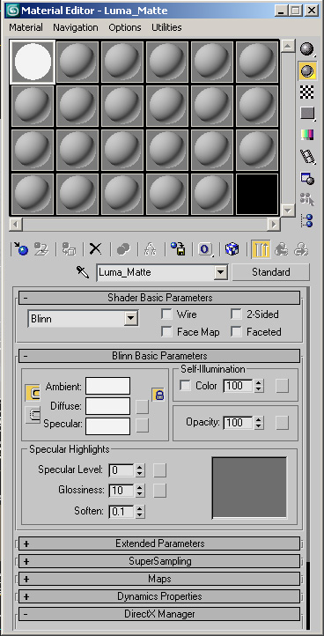Click the sample slots scrollbar down arrow
This screenshot has height=636, width=324.
pyautogui.click(x=288, y=211)
